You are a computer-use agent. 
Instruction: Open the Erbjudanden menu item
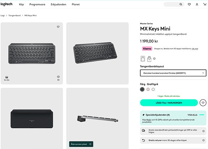point(59,4)
